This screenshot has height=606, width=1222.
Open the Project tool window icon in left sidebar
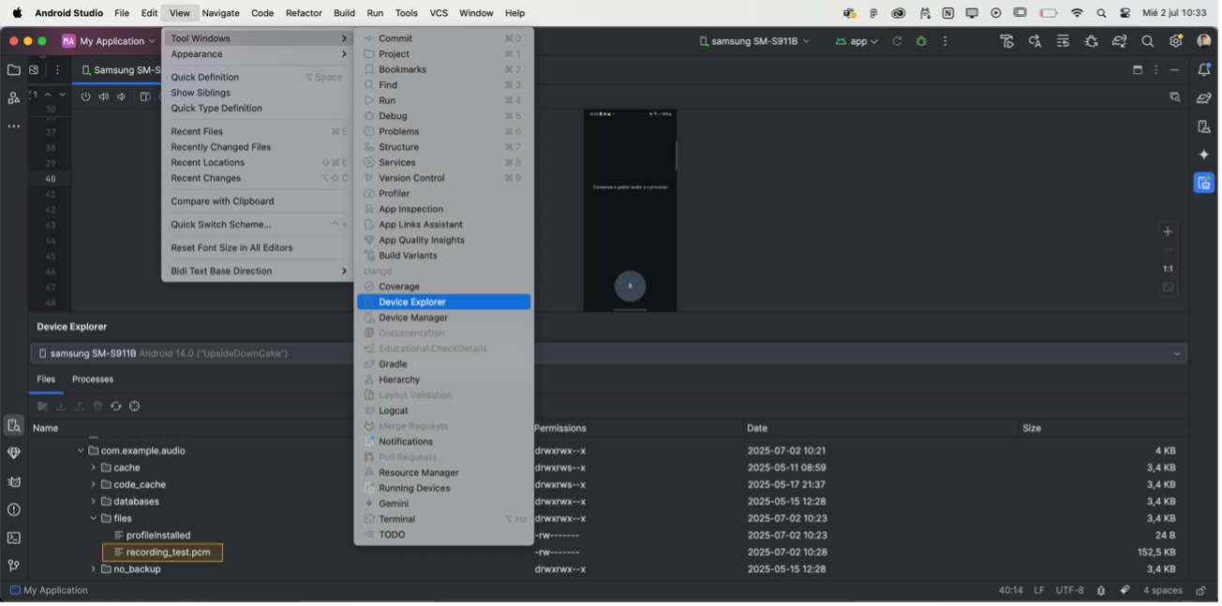click(x=13, y=69)
